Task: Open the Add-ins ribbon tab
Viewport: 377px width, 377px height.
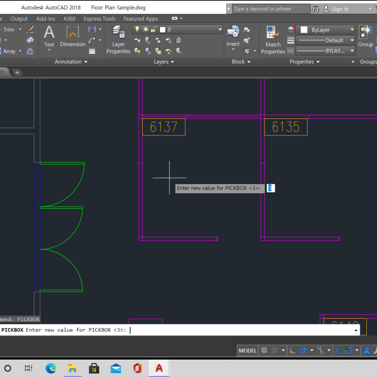Action: click(x=46, y=19)
